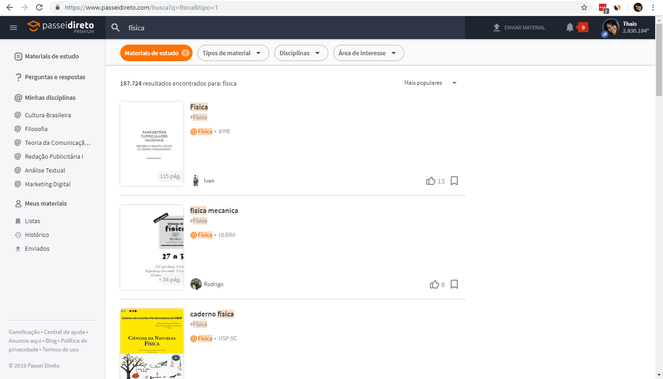The image size is (663, 379).
Task: Click author name Rodrigo
Action: (x=214, y=284)
